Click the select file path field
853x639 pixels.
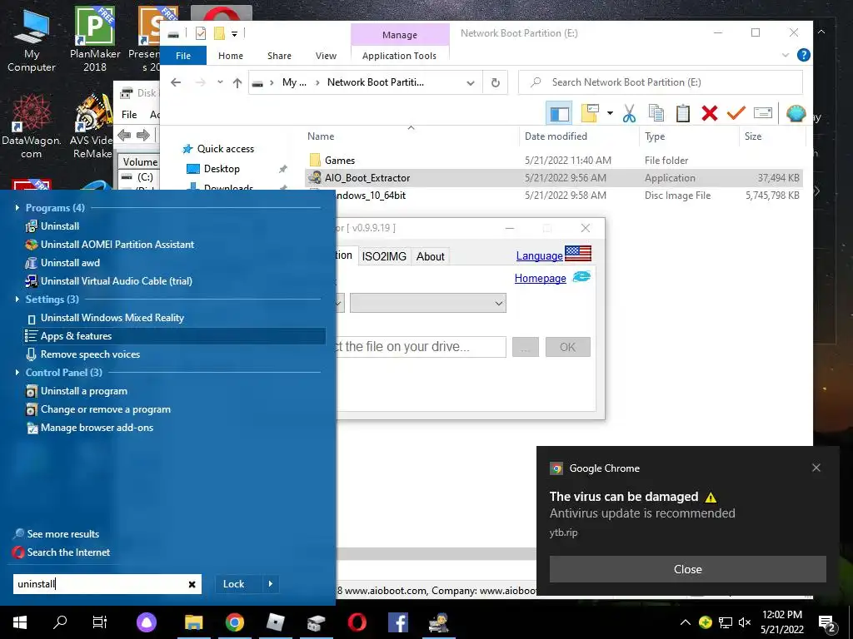tap(421, 347)
